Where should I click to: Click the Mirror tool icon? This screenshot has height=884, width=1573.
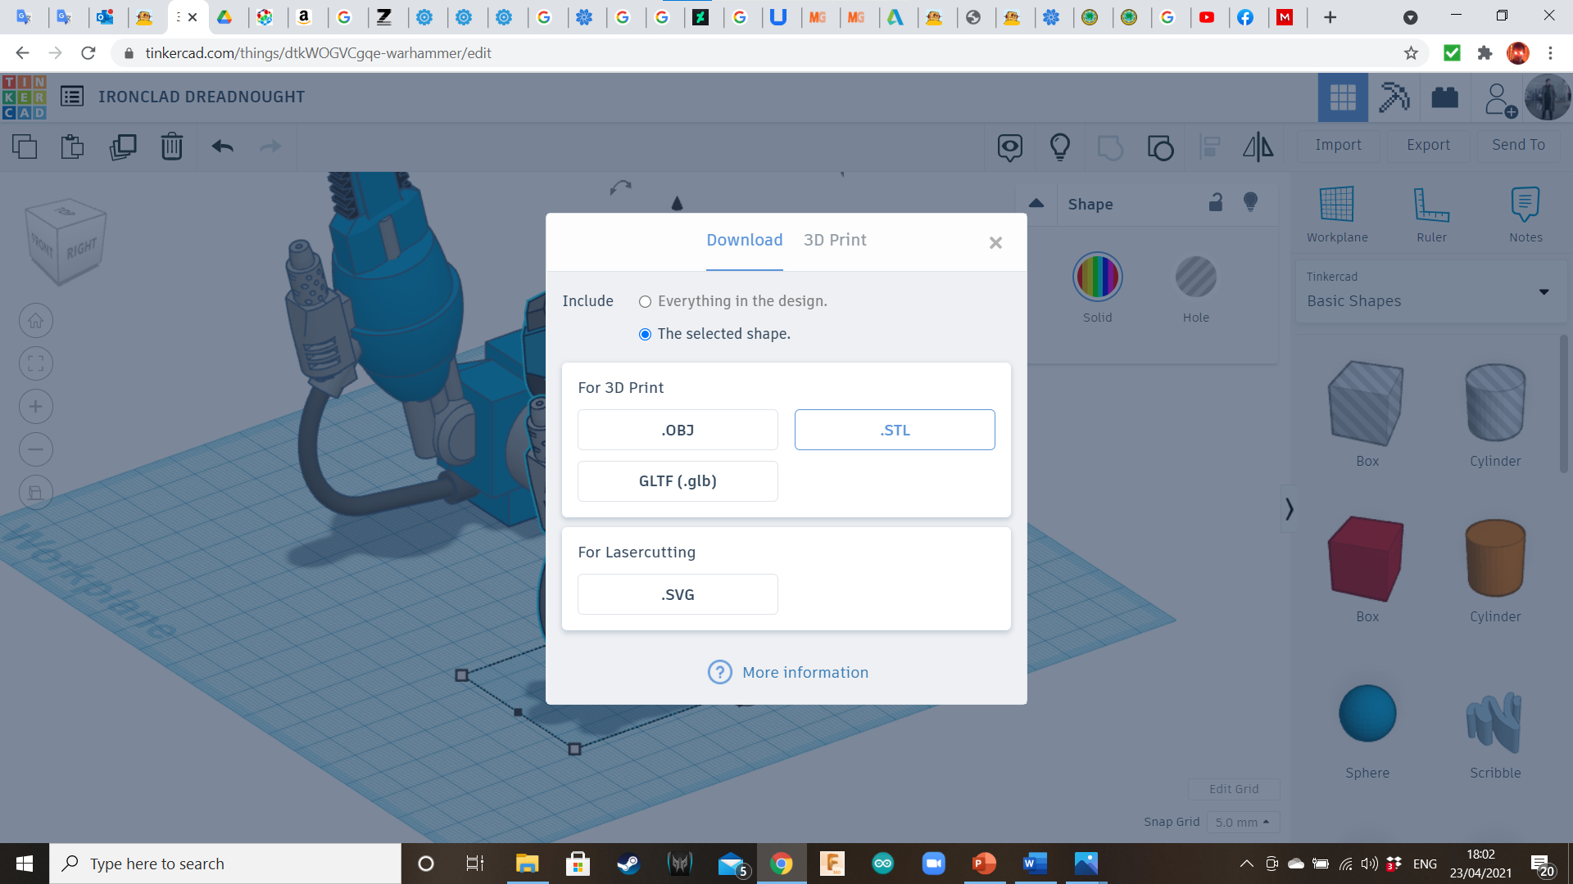coord(1258,147)
